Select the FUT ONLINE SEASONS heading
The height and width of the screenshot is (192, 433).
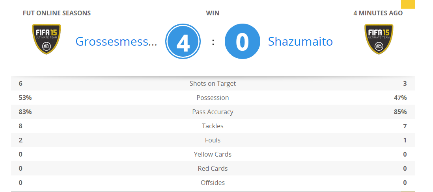coord(57,13)
